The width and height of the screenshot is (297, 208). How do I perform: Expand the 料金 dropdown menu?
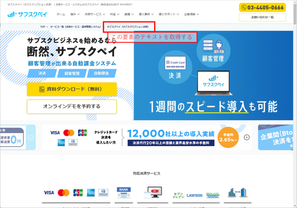(115, 14)
